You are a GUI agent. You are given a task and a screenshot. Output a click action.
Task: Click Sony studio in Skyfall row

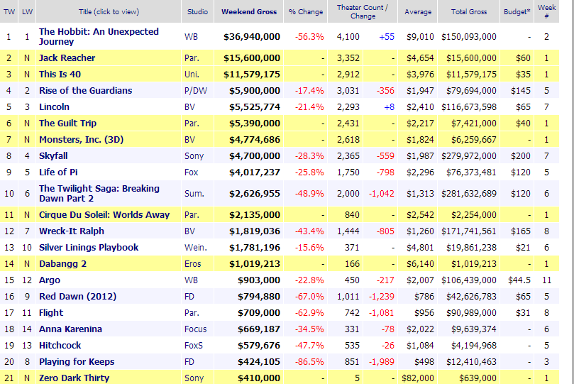click(x=194, y=156)
